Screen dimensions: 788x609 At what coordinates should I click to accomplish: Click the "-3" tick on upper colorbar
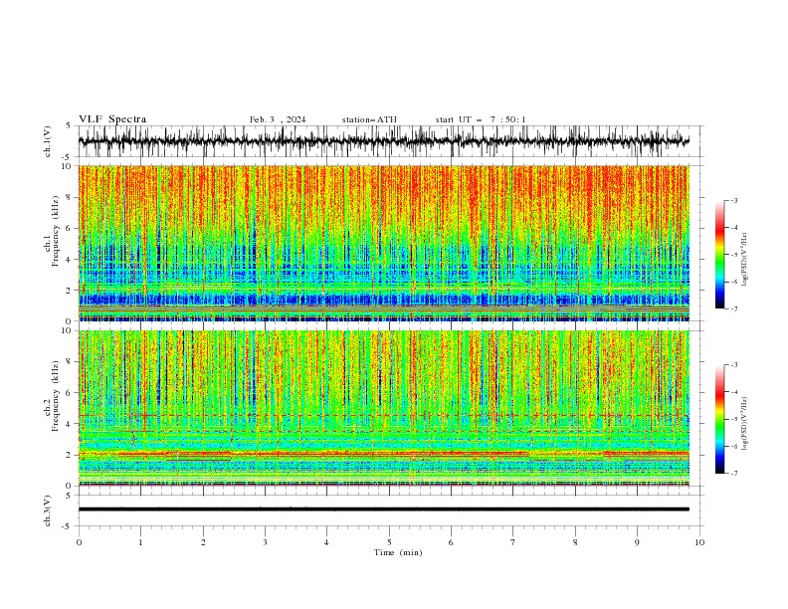[733, 201]
